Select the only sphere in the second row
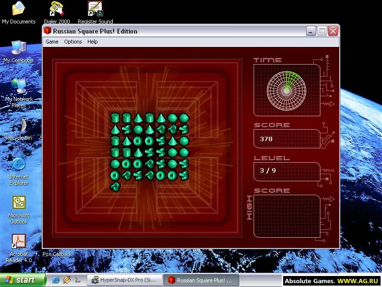The width and height of the screenshot is (382, 287). (x=138, y=129)
